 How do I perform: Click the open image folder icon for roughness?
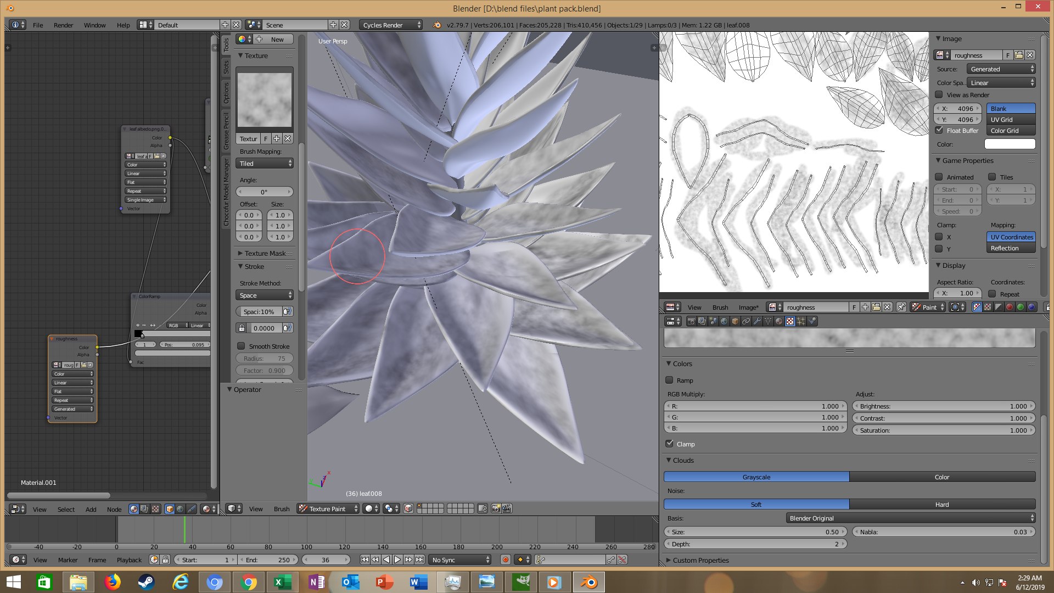[x=1019, y=55]
